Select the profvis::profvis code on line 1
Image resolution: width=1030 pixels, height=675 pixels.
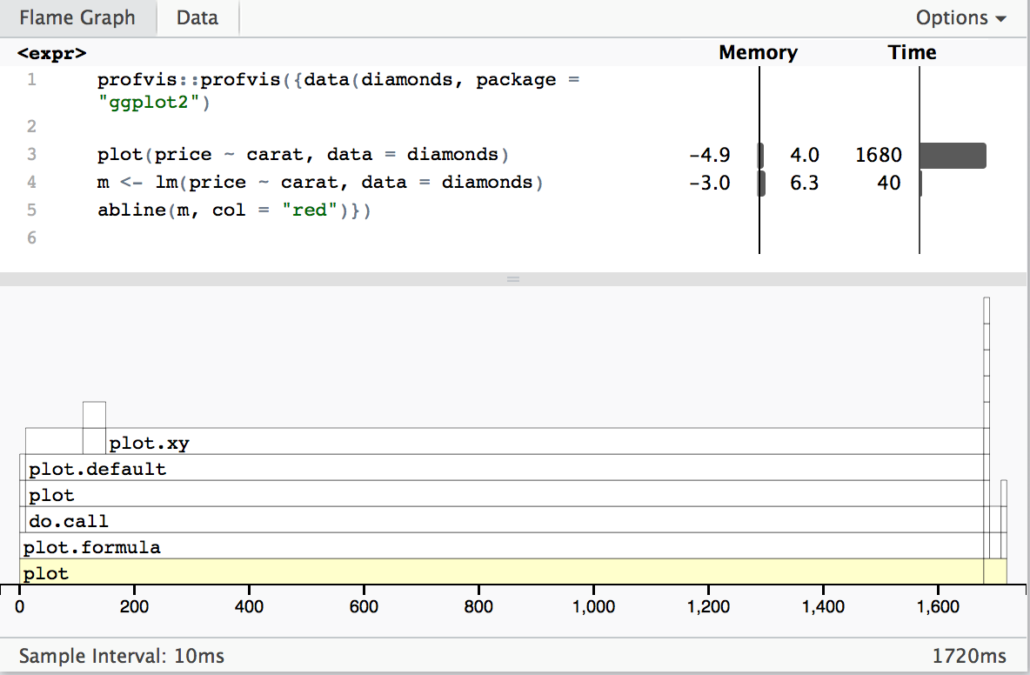(x=338, y=90)
